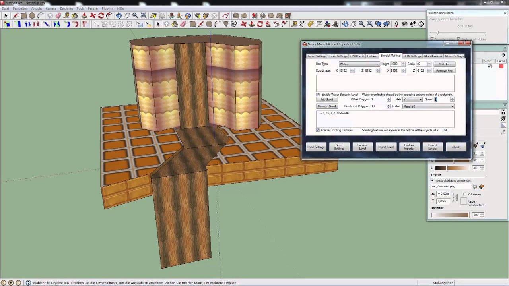Click the Opazität opacity slider
This screenshot has height=286, width=509.
[450, 215]
